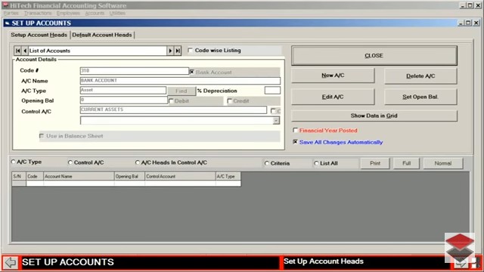
Task: Toggle Save All Changes Automatically
Action: pos(296,142)
